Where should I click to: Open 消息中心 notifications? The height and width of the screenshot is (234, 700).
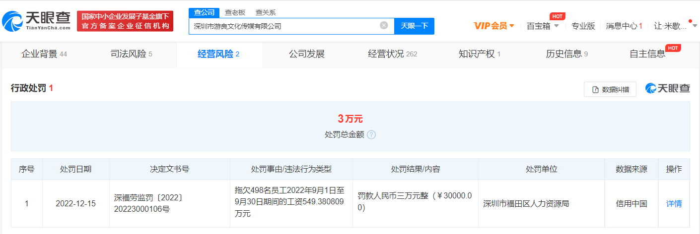(624, 26)
